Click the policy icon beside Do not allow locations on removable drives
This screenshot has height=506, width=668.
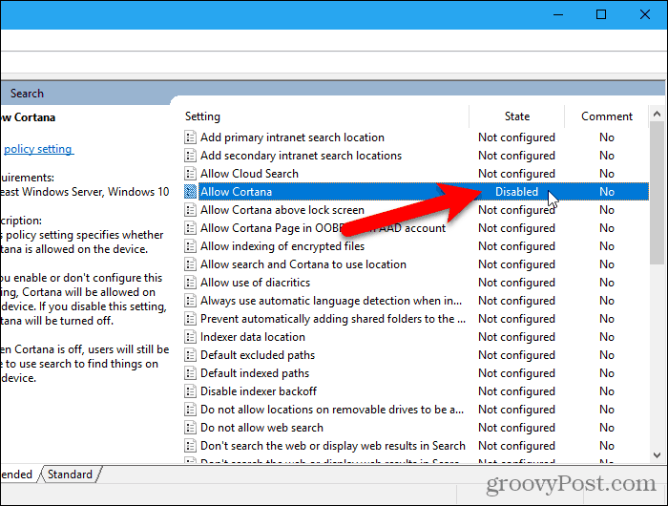(190, 410)
